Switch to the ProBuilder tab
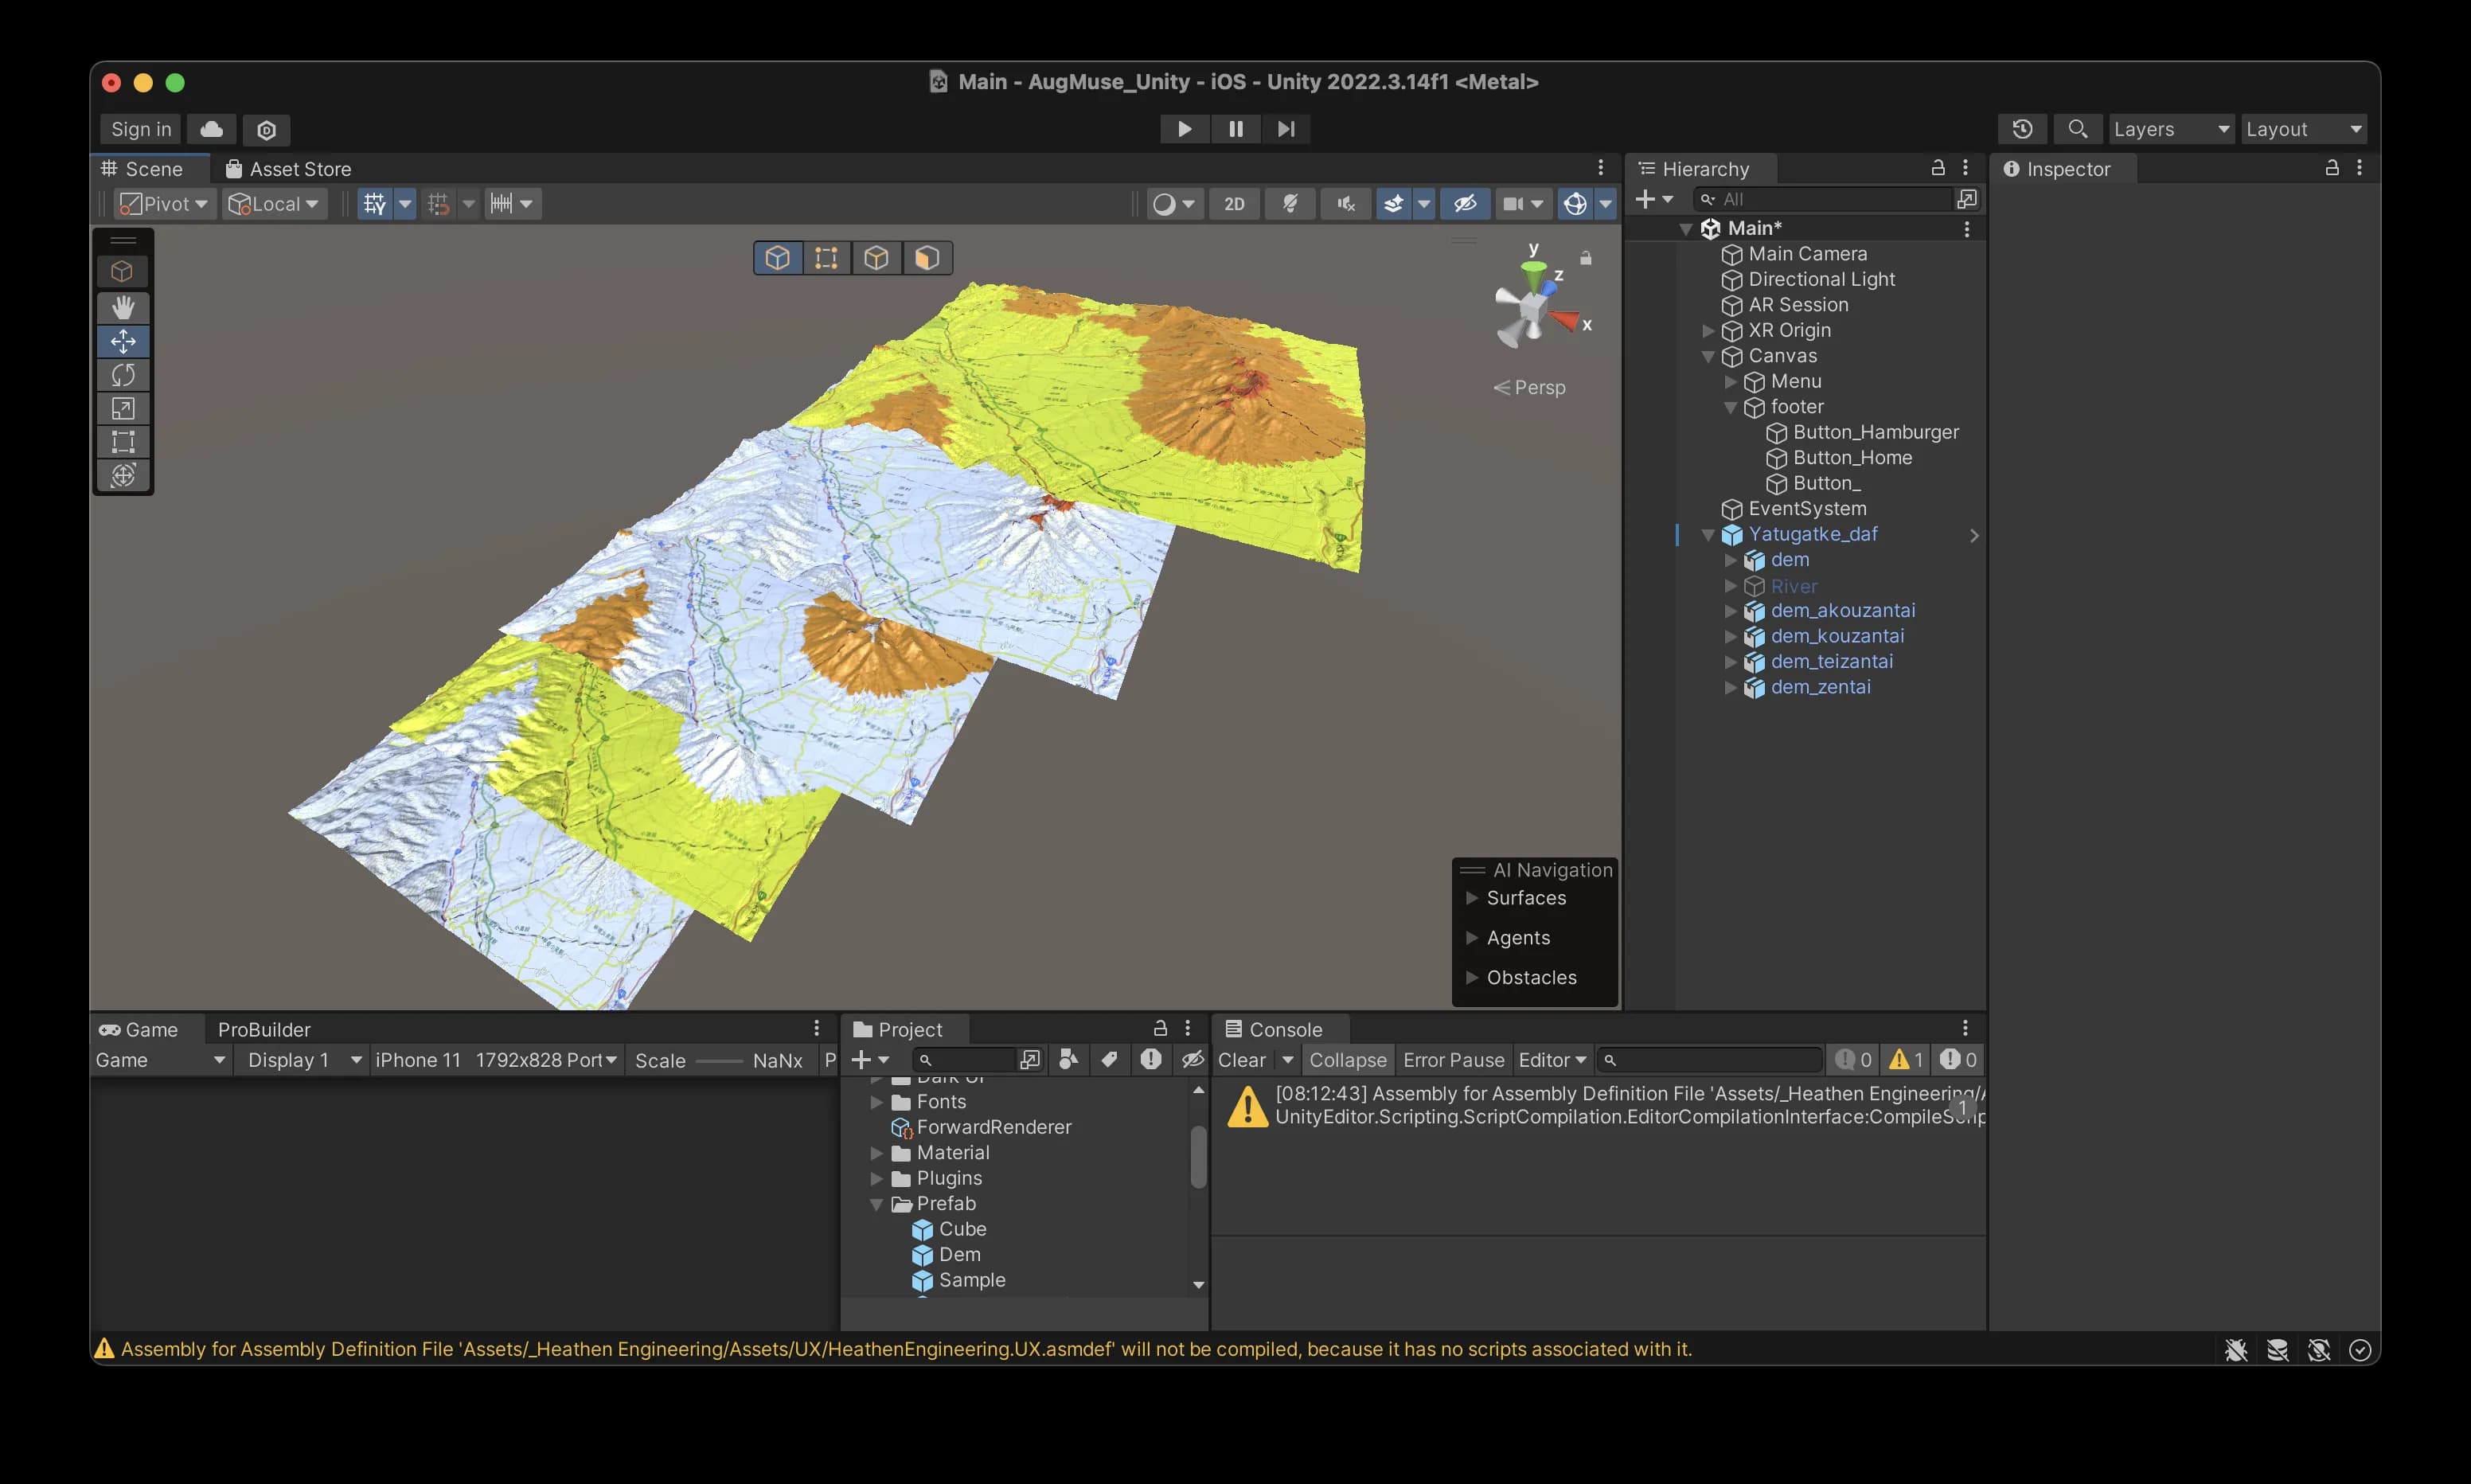 click(263, 1029)
